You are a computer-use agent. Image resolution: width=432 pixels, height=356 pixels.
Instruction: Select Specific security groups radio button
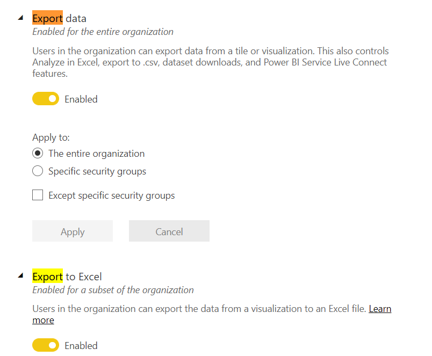[x=38, y=171]
